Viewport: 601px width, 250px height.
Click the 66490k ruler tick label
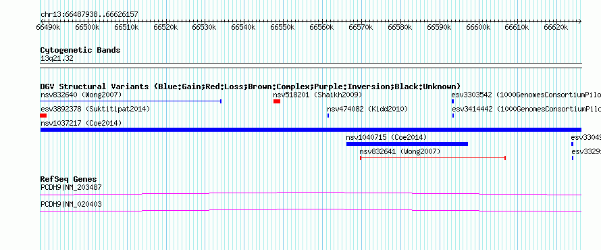[49, 28]
